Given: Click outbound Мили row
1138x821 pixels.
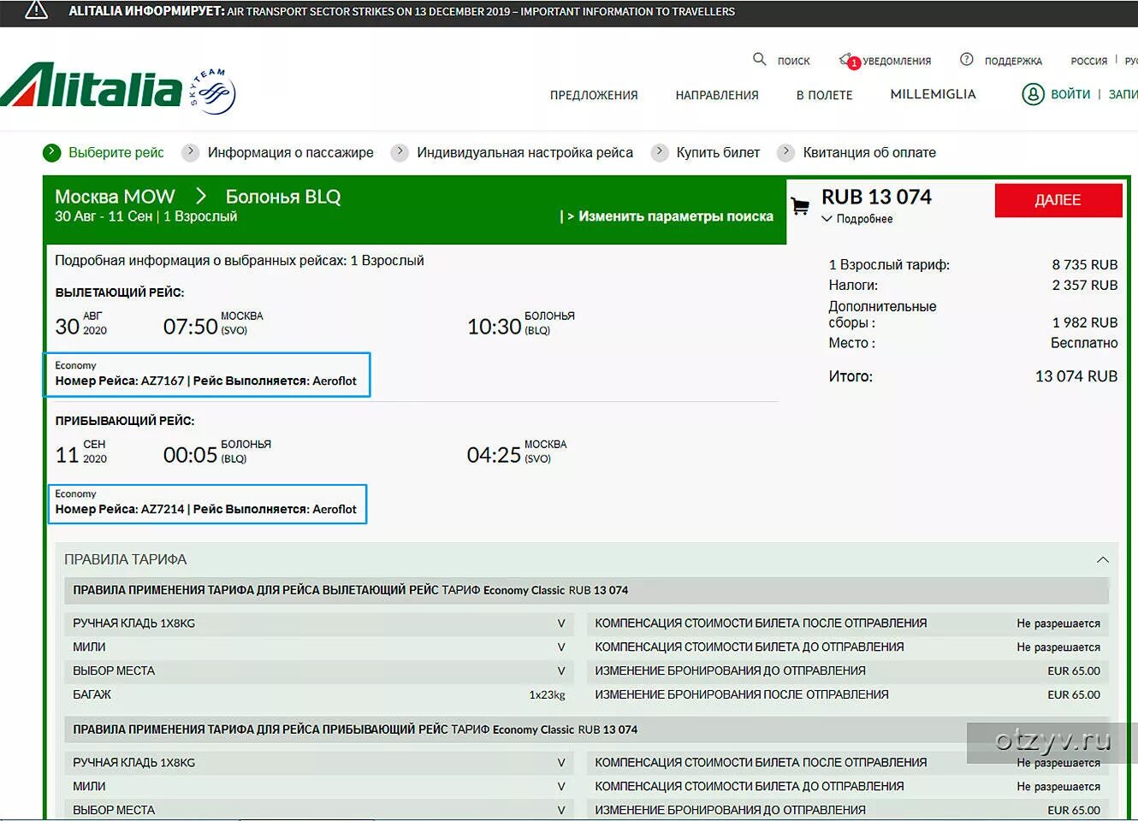Looking at the screenshot, I should (319, 647).
